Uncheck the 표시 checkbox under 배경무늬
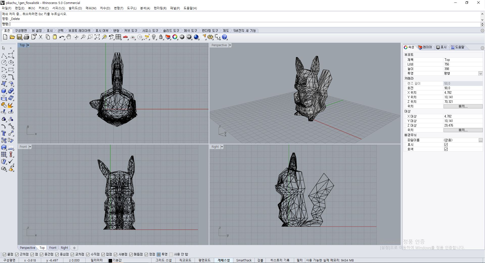This screenshot has width=485, height=263. 446,145
